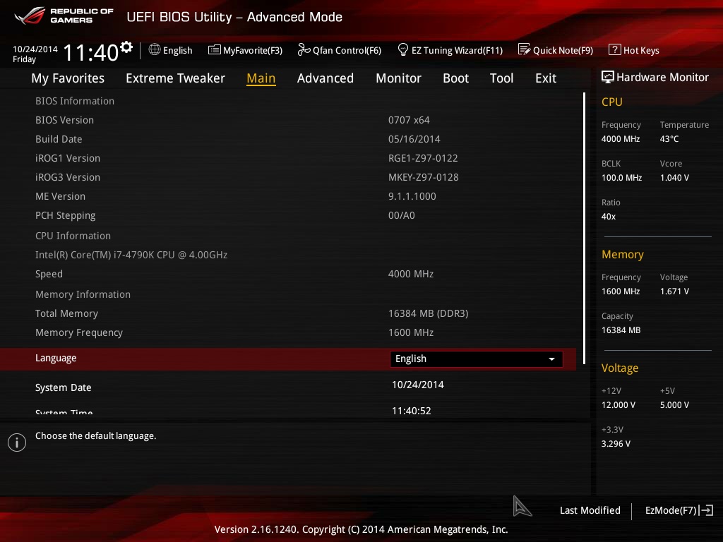Click Memory Frequency 1600 MHz value
723x542 pixels.
pos(410,332)
